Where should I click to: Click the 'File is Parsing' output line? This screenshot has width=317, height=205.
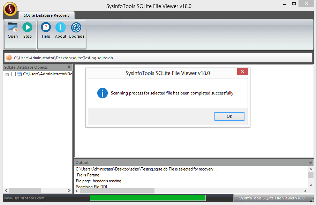pos(88,175)
